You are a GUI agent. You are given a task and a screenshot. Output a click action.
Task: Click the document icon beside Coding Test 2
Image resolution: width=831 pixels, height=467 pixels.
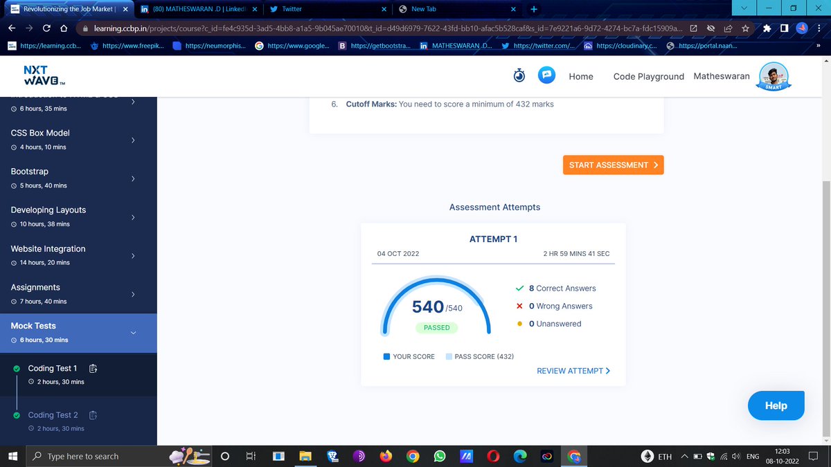(x=93, y=415)
